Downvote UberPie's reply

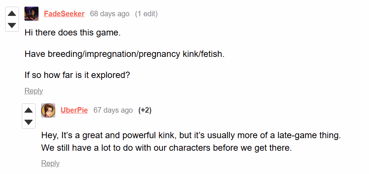point(29,122)
